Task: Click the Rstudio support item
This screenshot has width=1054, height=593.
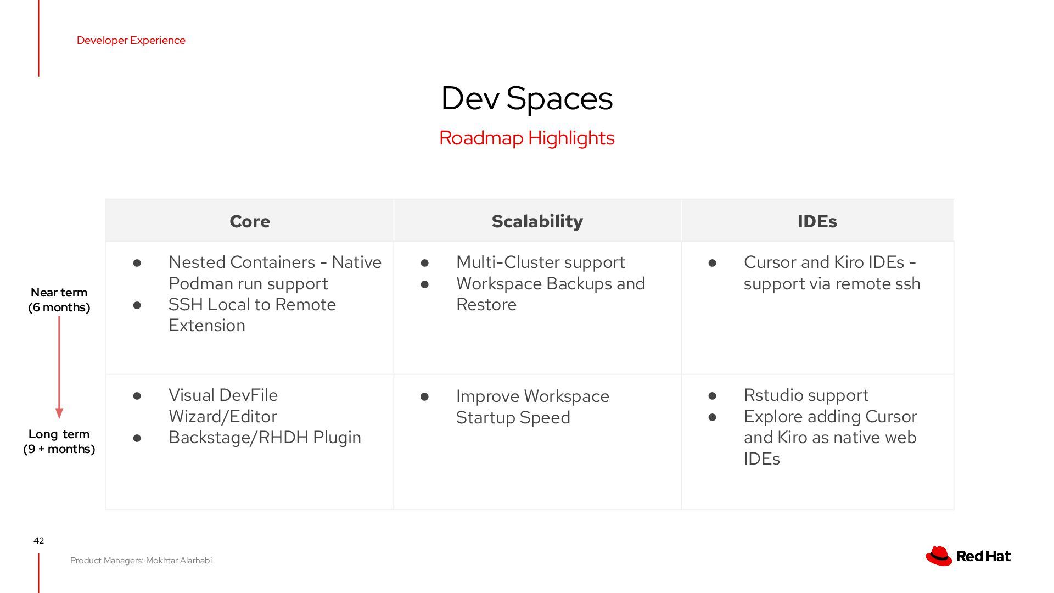Action: [806, 395]
